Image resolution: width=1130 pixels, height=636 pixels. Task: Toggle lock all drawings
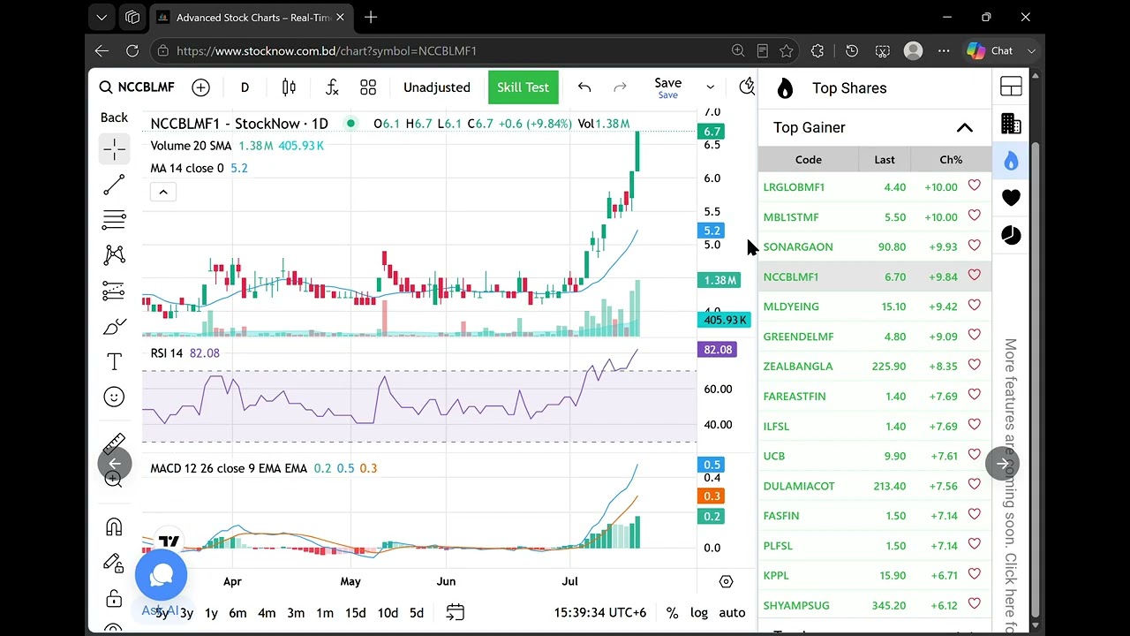114,598
